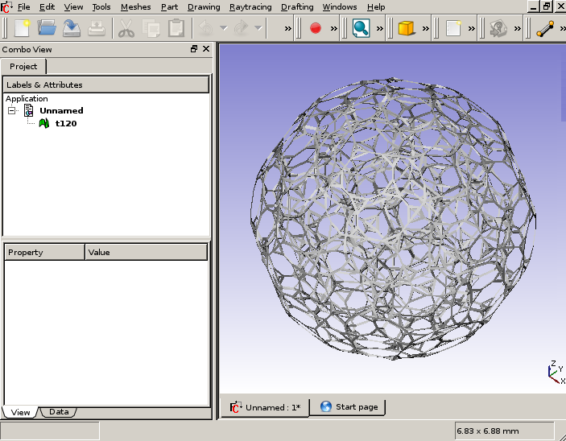Select the t120 mesh object in tree
Screen dimensions: 566x441
click(65, 123)
